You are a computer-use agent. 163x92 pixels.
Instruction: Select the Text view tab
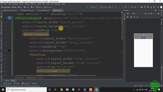pyautogui.click(x=13, y=80)
